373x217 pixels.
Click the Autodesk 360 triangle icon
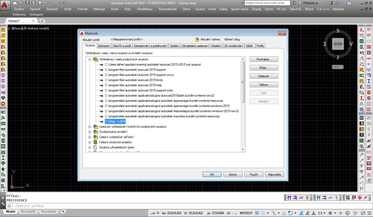pyautogui.click(x=337, y=3)
